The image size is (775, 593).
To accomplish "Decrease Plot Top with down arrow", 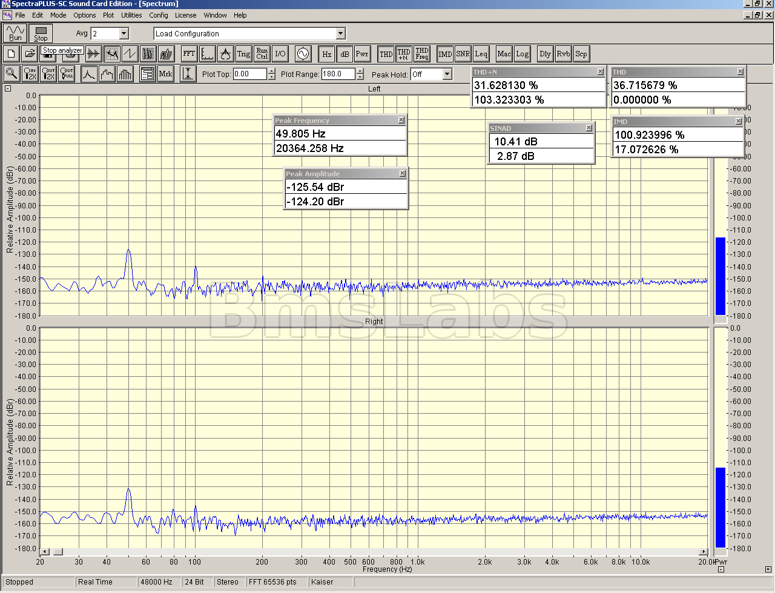I will coord(271,77).
